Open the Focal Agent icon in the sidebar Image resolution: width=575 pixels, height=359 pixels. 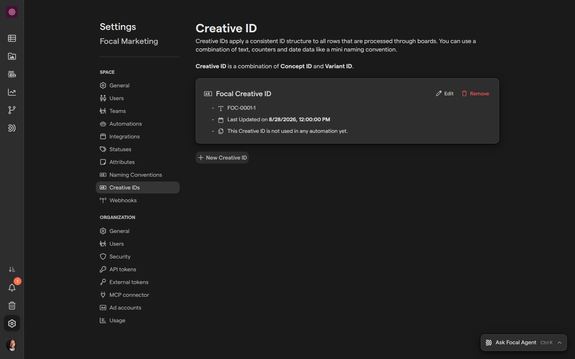pos(12,128)
